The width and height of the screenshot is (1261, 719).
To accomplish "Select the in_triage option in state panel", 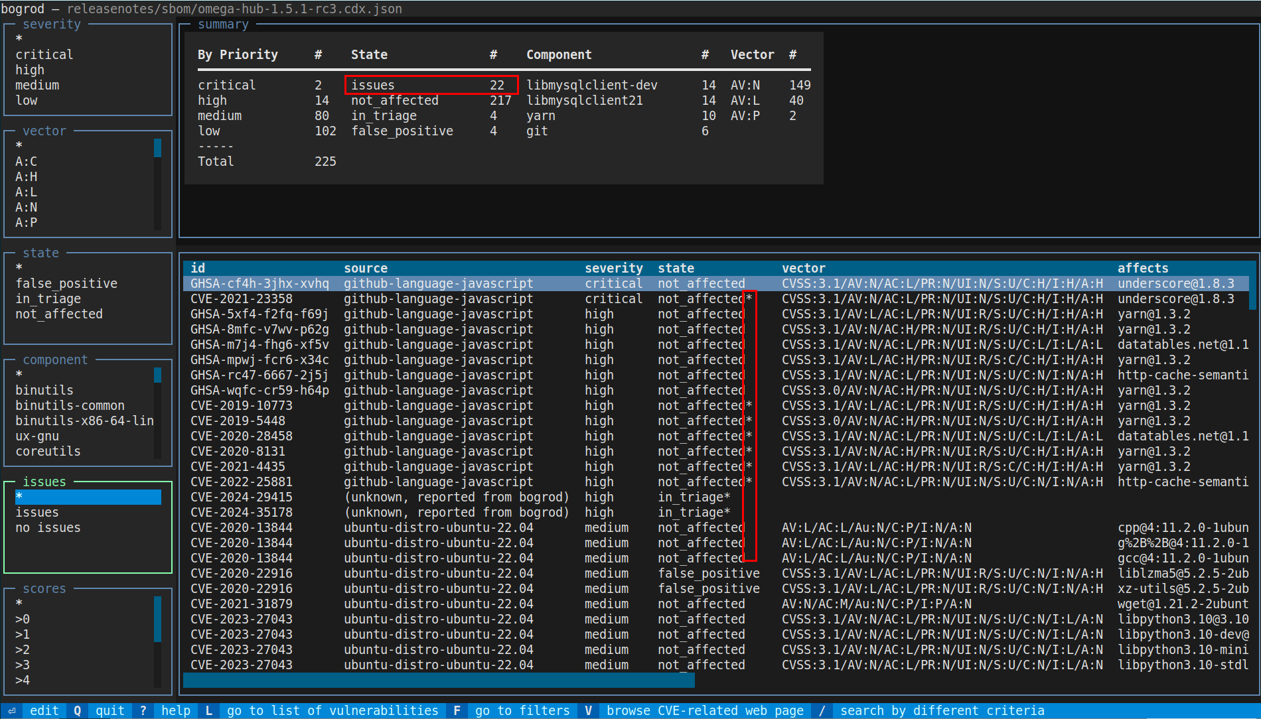I will tap(48, 298).
